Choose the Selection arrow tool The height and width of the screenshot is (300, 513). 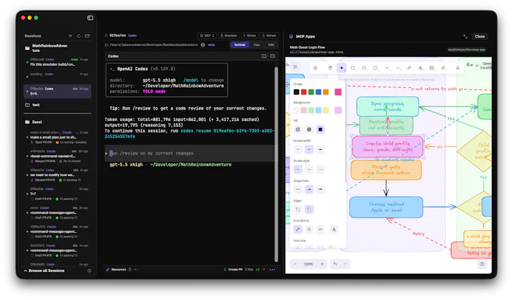(x=341, y=68)
